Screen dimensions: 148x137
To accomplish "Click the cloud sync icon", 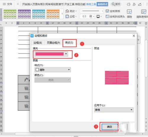I will click(128, 4).
